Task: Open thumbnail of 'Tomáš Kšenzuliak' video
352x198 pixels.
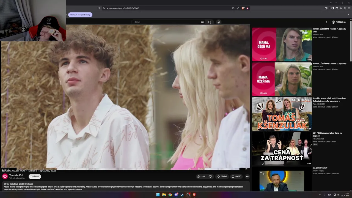Action: [282, 114]
